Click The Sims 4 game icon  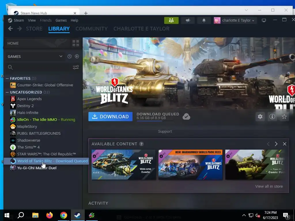point(13,147)
